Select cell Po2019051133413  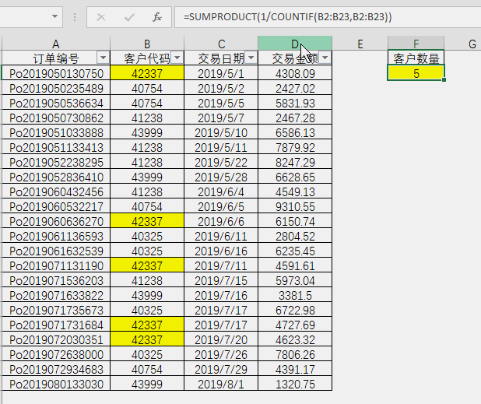click(56, 148)
